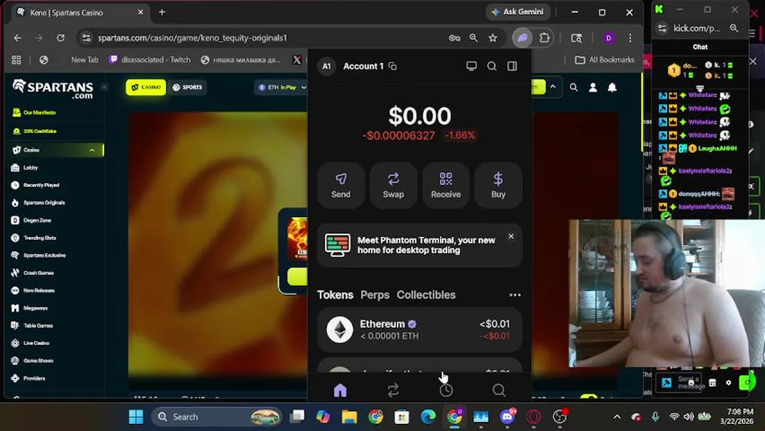This screenshot has height=431, width=765.
Task: Open New Tab bookmark
Action: coord(84,60)
